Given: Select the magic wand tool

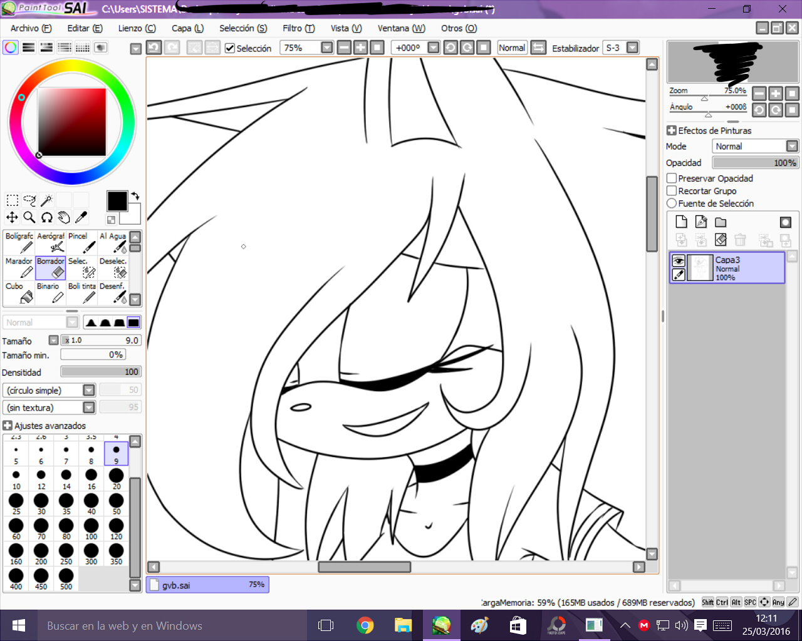Looking at the screenshot, I should (46, 200).
